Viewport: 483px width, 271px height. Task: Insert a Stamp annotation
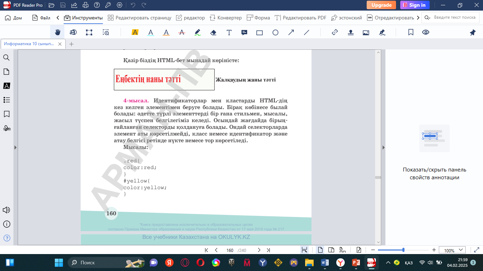point(350,32)
